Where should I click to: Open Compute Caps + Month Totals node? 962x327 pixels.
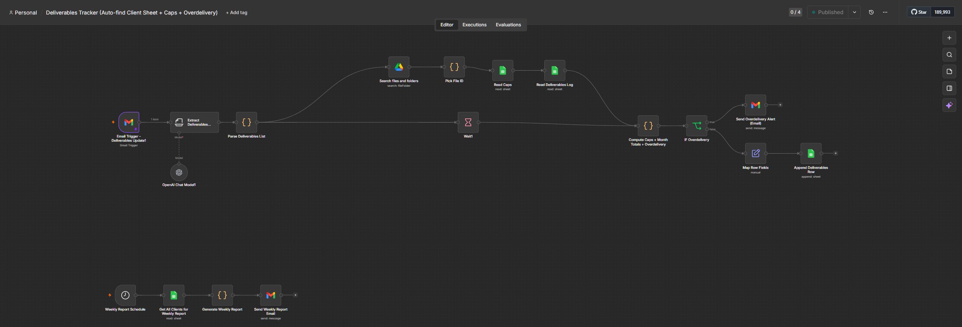coord(648,126)
